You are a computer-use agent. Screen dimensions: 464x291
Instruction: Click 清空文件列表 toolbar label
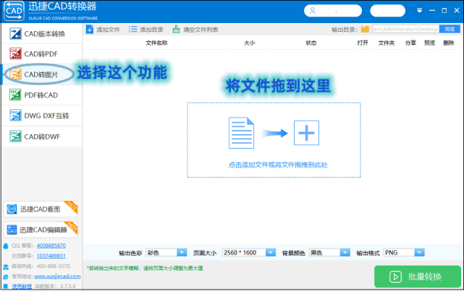tap(201, 30)
